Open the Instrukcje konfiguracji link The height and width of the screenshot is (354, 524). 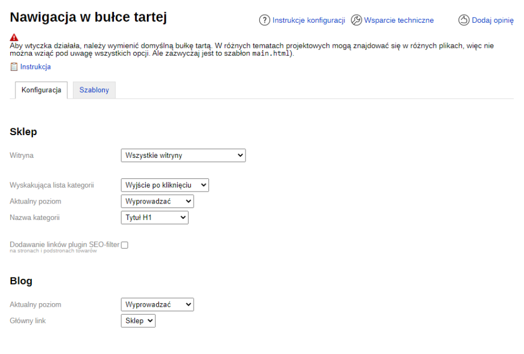pyautogui.click(x=309, y=21)
